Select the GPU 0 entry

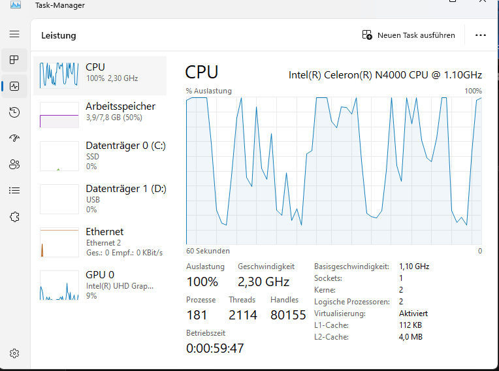100,285
